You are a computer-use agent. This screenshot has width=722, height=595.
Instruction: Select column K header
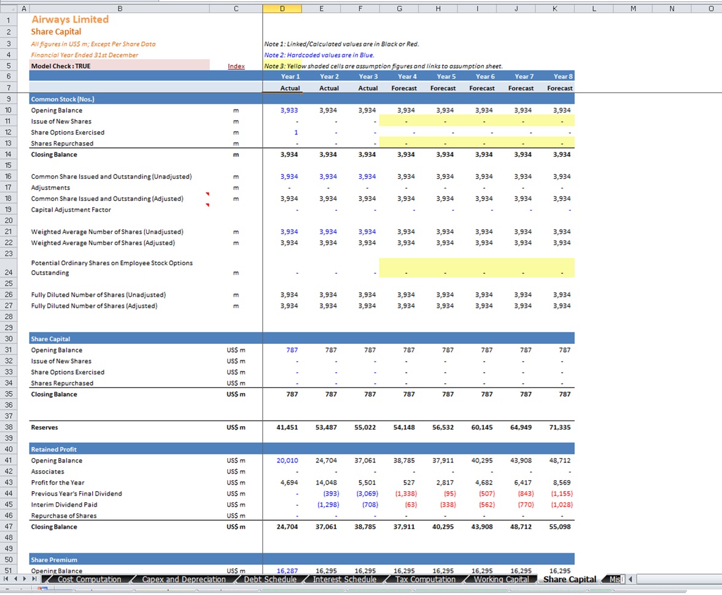[x=555, y=9]
